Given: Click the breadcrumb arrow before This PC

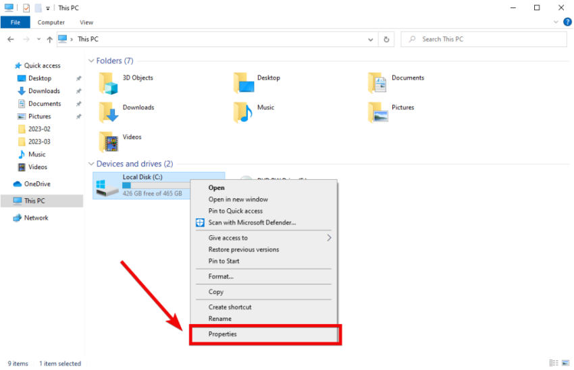Looking at the screenshot, I should [x=72, y=40].
